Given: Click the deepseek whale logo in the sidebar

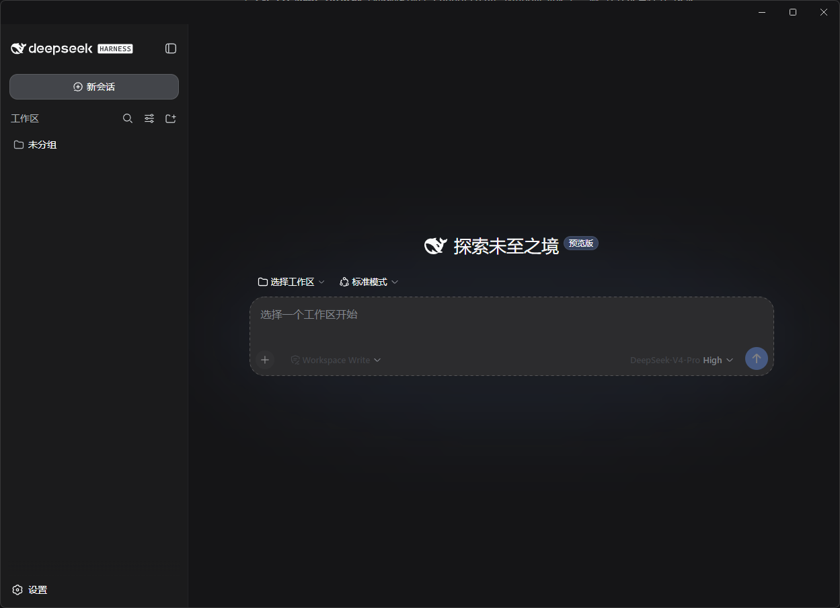Looking at the screenshot, I should (x=18, y=48).
